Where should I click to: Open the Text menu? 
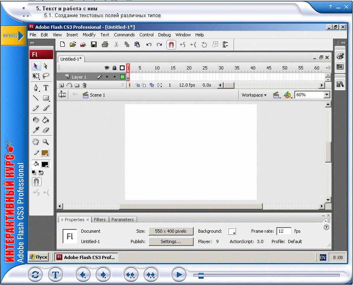[105, 35]
